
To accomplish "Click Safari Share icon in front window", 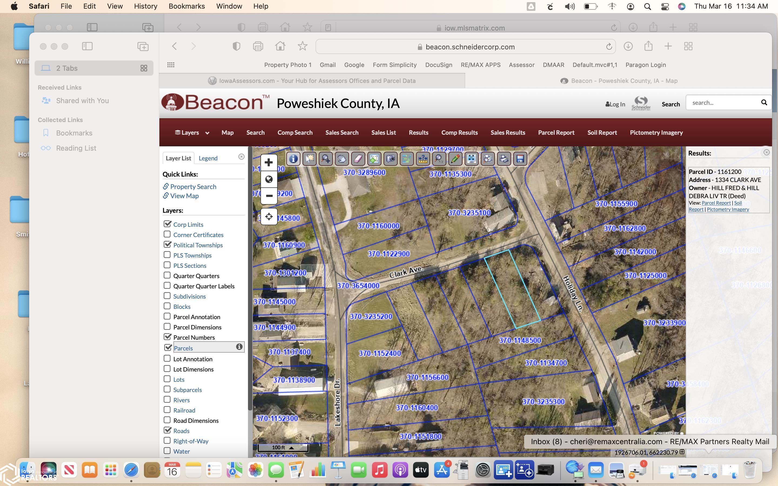I will click(x=648, y=46).
